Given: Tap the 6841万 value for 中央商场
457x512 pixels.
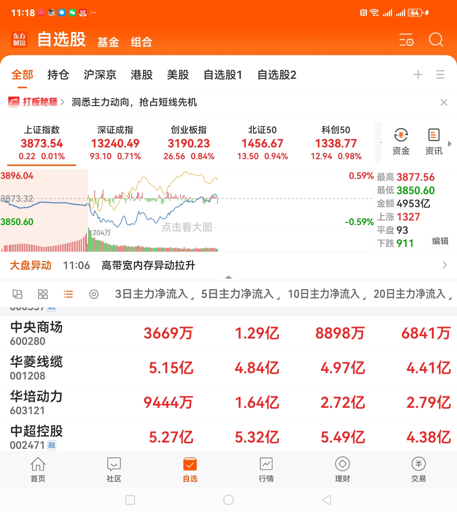Looking at the screenshot, I should 426,333.
